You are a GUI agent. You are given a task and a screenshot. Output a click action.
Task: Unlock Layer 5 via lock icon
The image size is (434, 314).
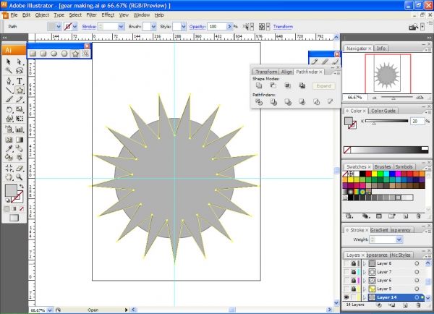pyautogui.click(x=354, y=289)
